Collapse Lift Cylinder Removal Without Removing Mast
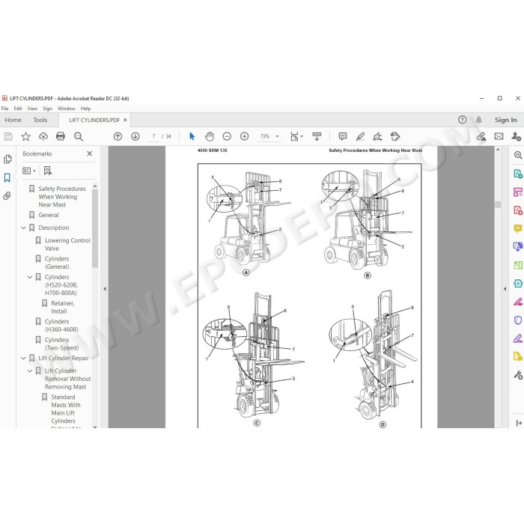Screen dimensions: 524x524 [x=30, y=371]
